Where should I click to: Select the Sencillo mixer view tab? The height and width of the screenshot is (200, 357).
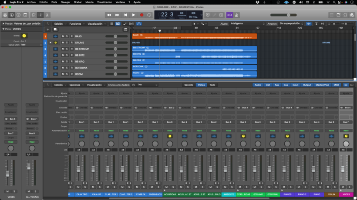pyautogui.click(x=189, y=85)
